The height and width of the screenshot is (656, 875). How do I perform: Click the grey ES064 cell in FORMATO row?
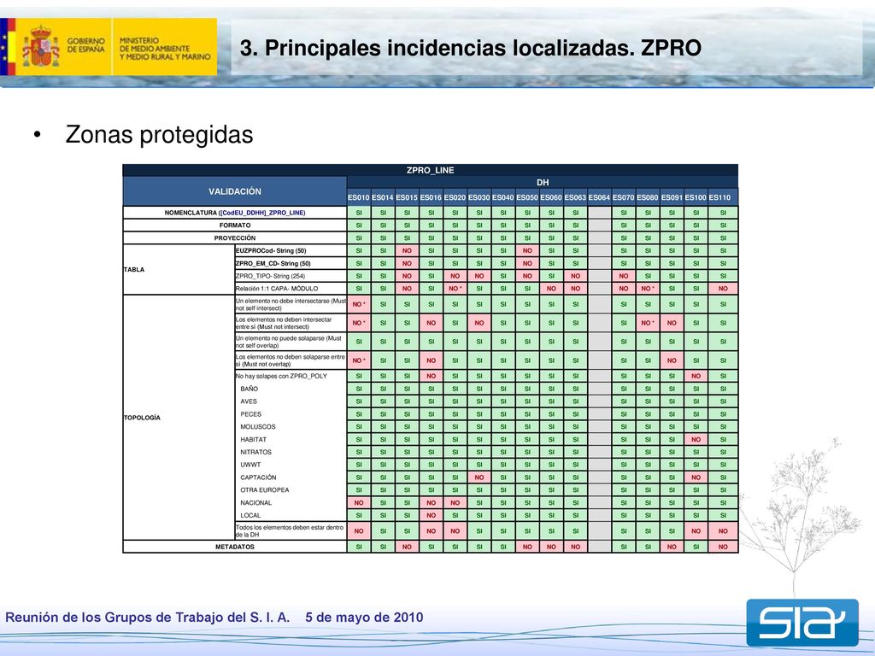599,225
